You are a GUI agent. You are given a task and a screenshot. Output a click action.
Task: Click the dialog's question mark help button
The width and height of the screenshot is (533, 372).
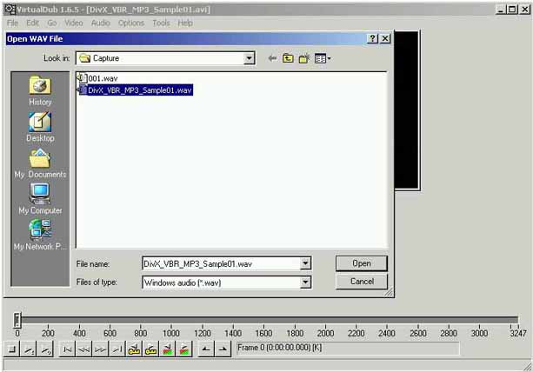coord(372,38)
